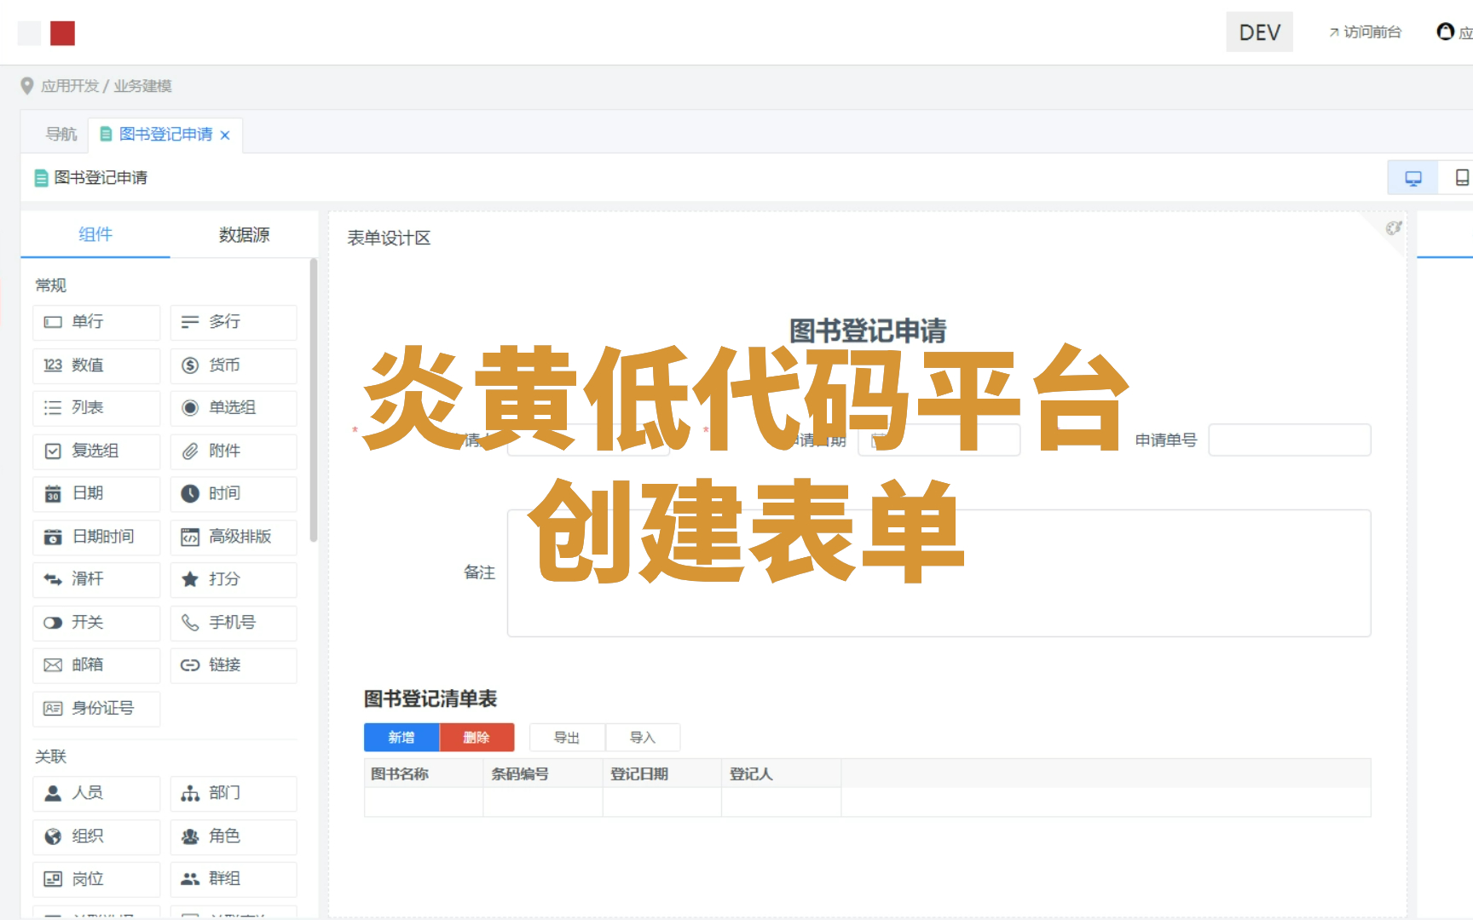
Task: Click the 新增 add button
Action: (401, 738)
